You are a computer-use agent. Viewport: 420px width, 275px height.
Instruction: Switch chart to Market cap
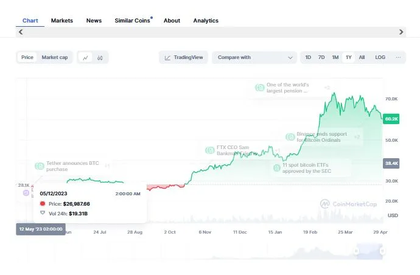tap(55, 57)
